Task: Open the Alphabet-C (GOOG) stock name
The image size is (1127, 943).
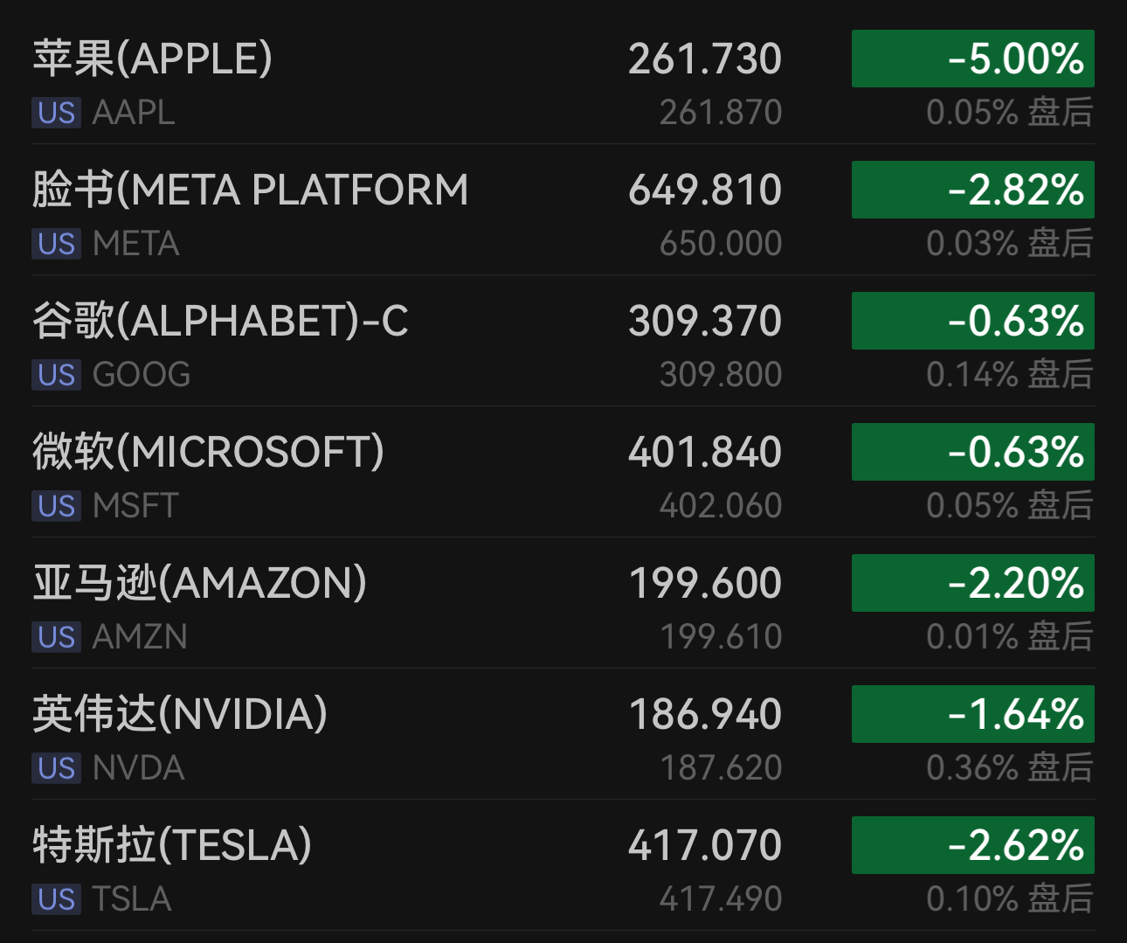Action: [x=220, y=322]
